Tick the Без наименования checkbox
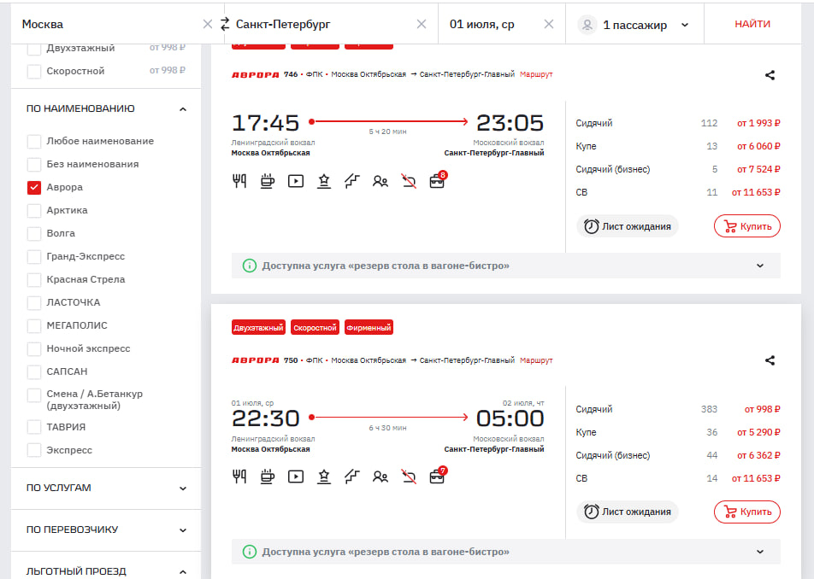 (33, 164)
